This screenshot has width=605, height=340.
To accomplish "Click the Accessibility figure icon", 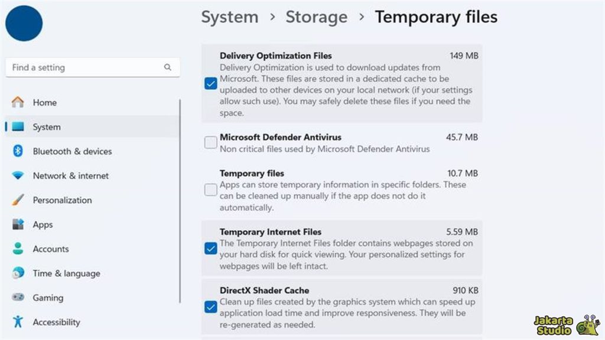I will [18, 322].
